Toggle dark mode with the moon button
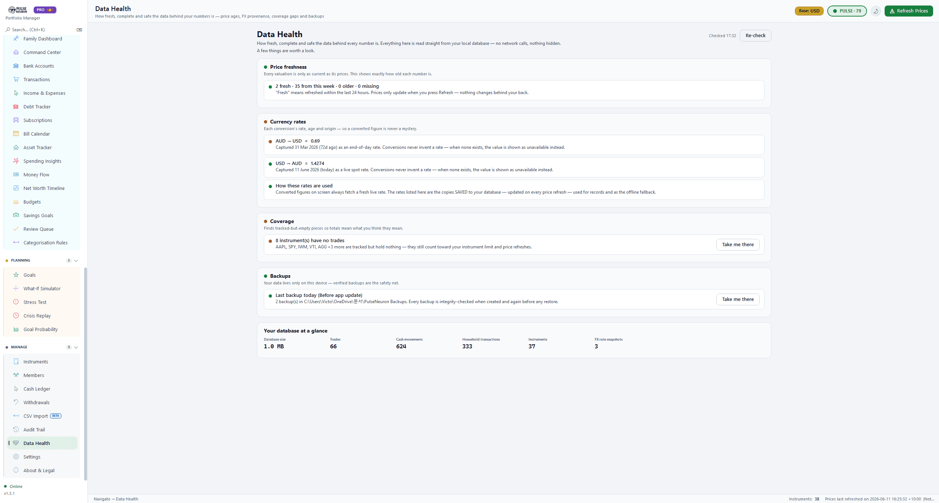This screenshot has height=503, width=939. coord(876,11)
